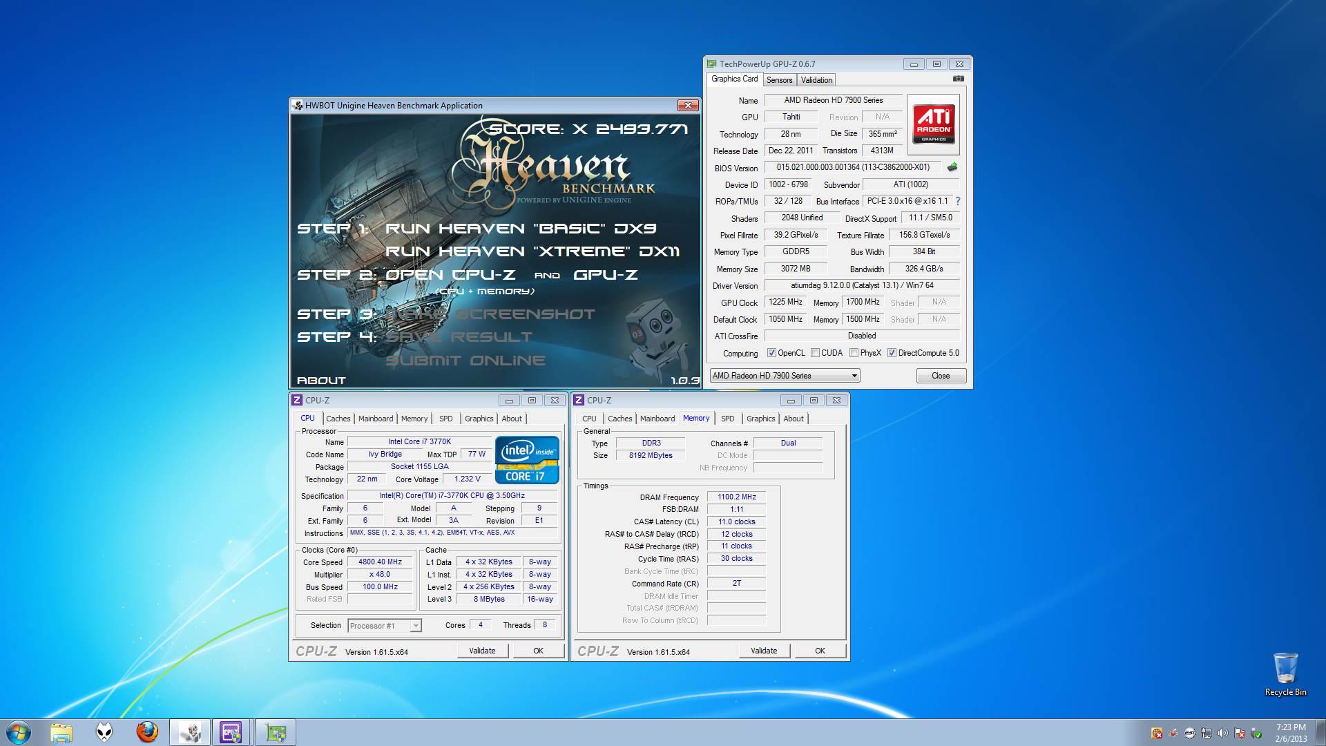Open Graphics tab in left CPU-Z window
Screen dimensions: 1326x746
[x=479, y=419]
